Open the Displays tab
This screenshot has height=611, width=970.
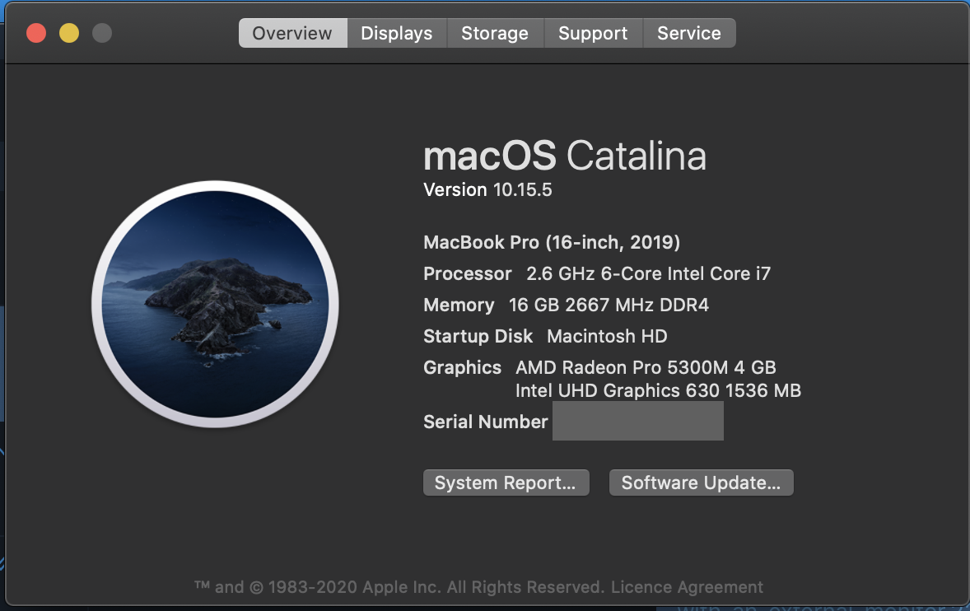(x=396, y=34)
